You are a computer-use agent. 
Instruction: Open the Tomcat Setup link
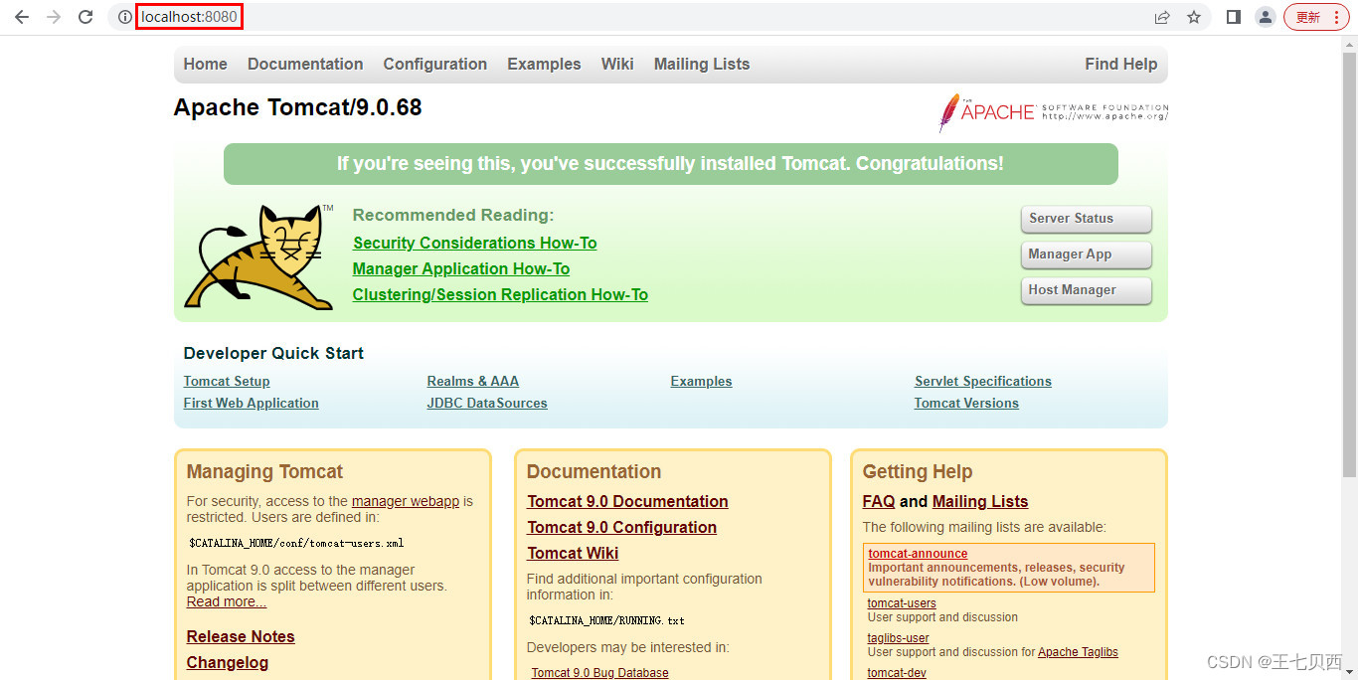(x=227, y=381)
